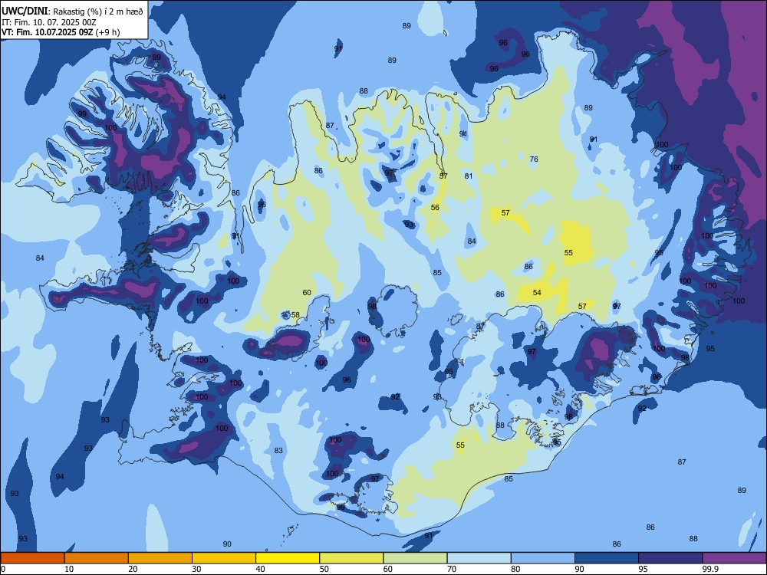Screen dimensions: 767x575
Task: Click the 83 humidity value on the map
Action: pyautogui.click(x=278, y=450)
